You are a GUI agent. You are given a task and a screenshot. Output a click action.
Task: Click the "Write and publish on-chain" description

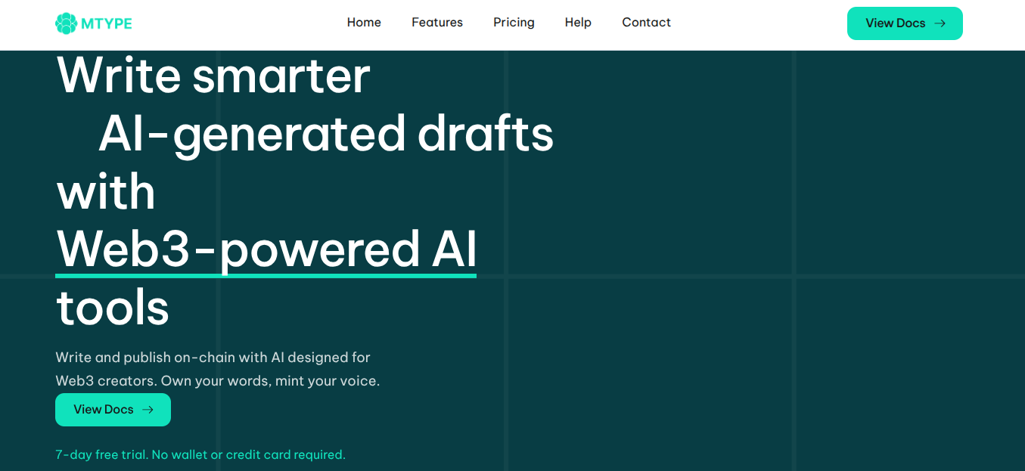pos(213,358)
